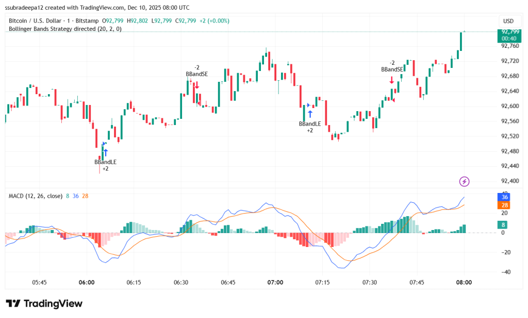Click the blue MACD value badge showing 36

504,197
